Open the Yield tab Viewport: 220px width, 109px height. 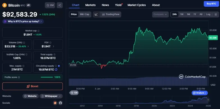click(x=119, y=5)
